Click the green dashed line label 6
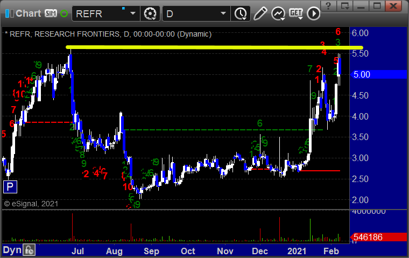Screen dimensions: 409x258 pos(259,123)
